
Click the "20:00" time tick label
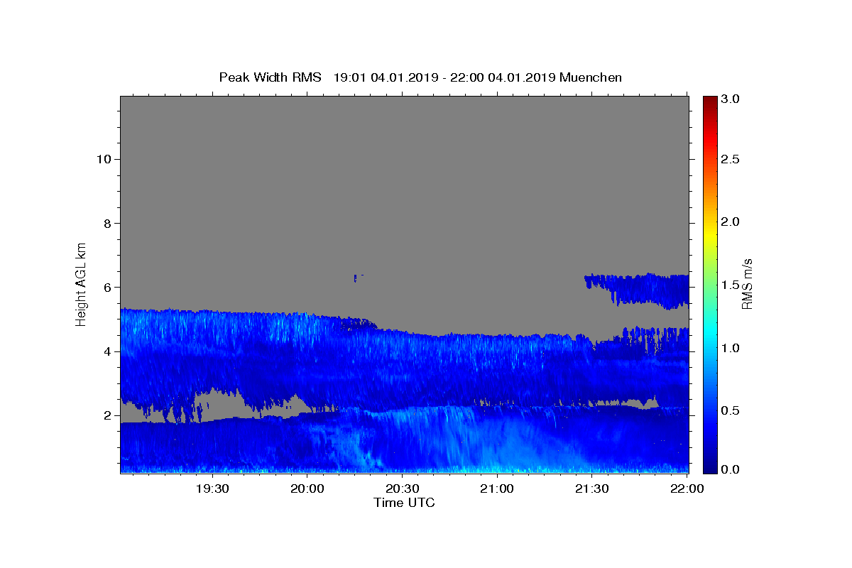307,488
